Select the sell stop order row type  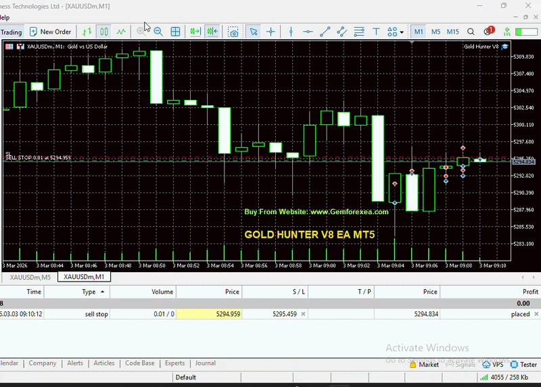point(97,314)
